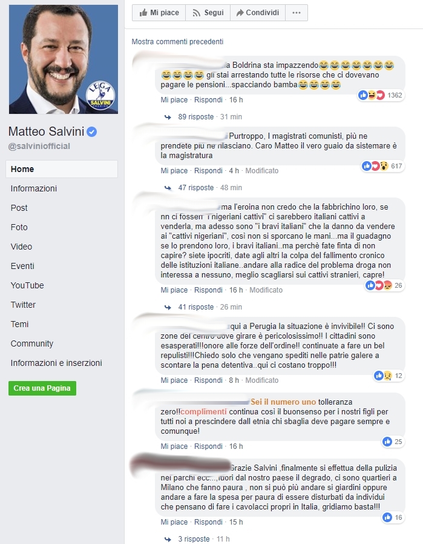Viewport: 423px width, 544px height.
Task: Reply to the Perugia comment with Rispondi
Action: point(208,380)
